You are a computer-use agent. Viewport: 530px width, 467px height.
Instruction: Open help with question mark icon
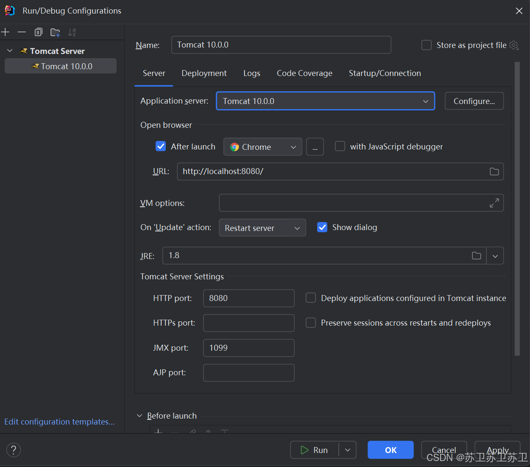[14, 450]
